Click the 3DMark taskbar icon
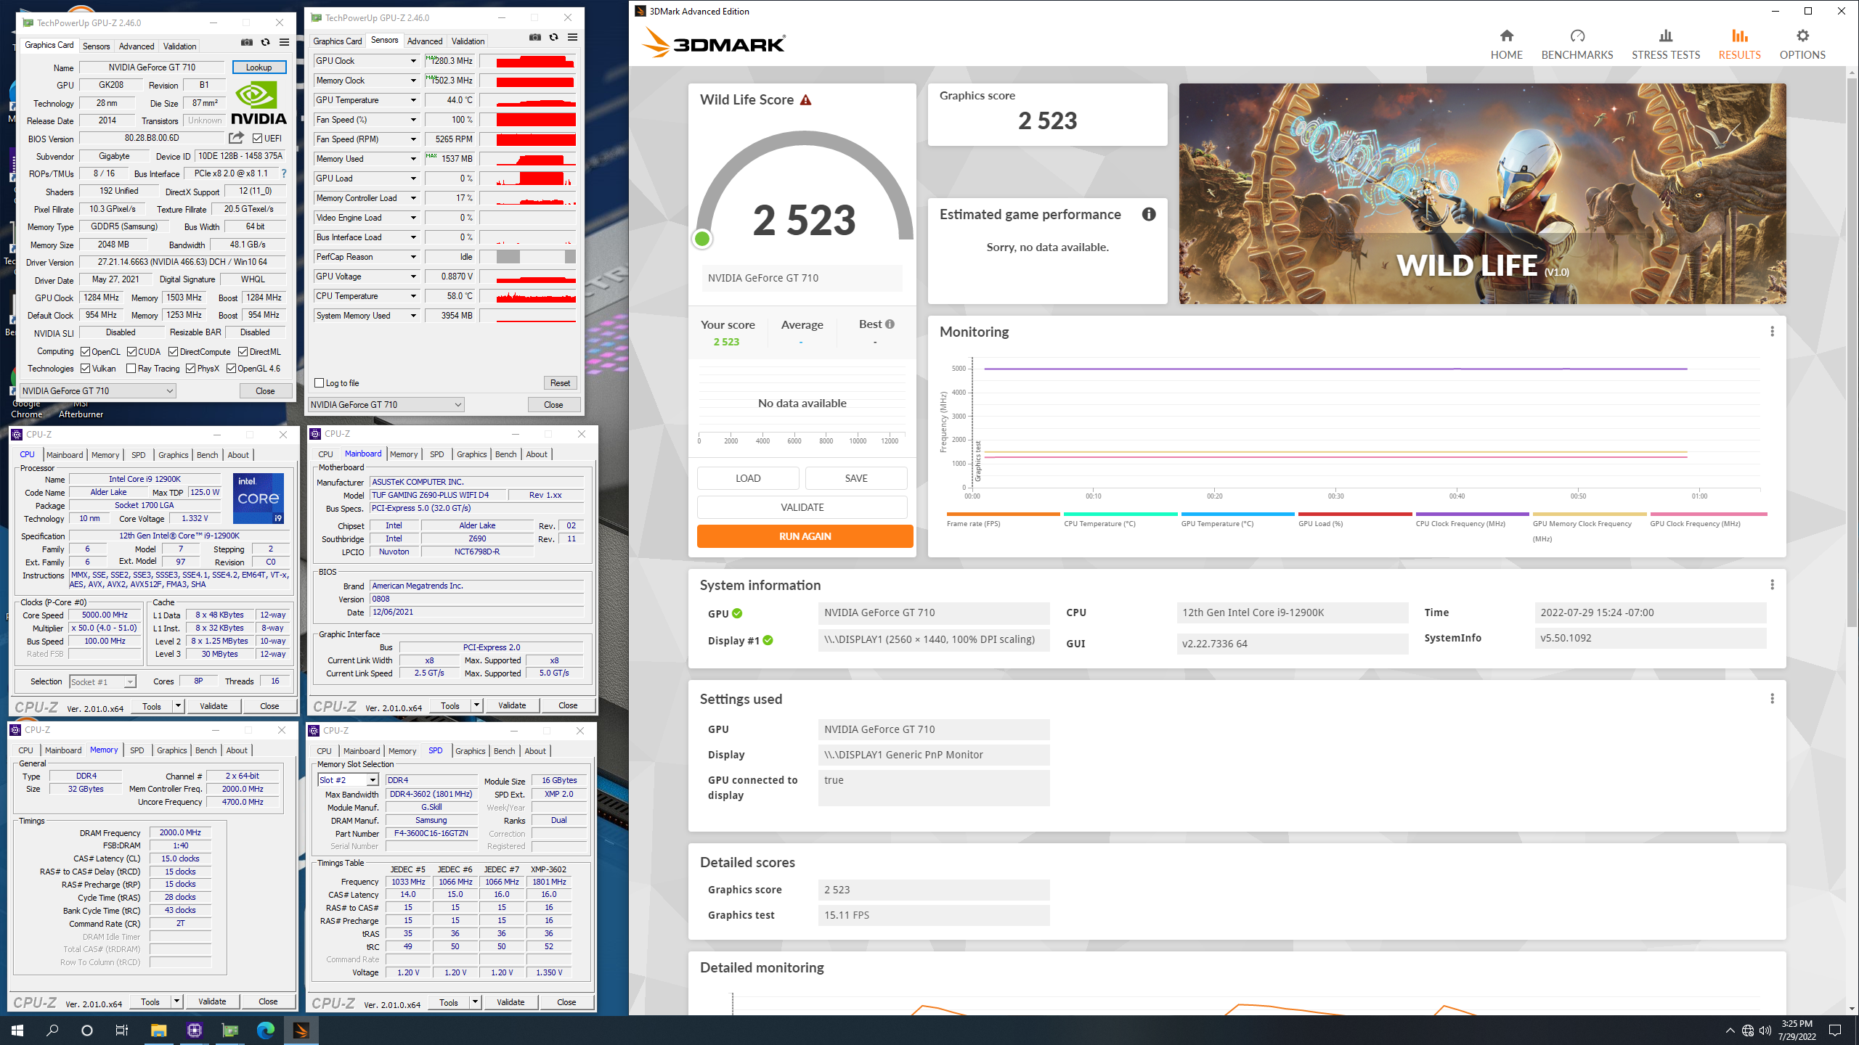Screen dimensions: 1859x1045 point(301,1030)
